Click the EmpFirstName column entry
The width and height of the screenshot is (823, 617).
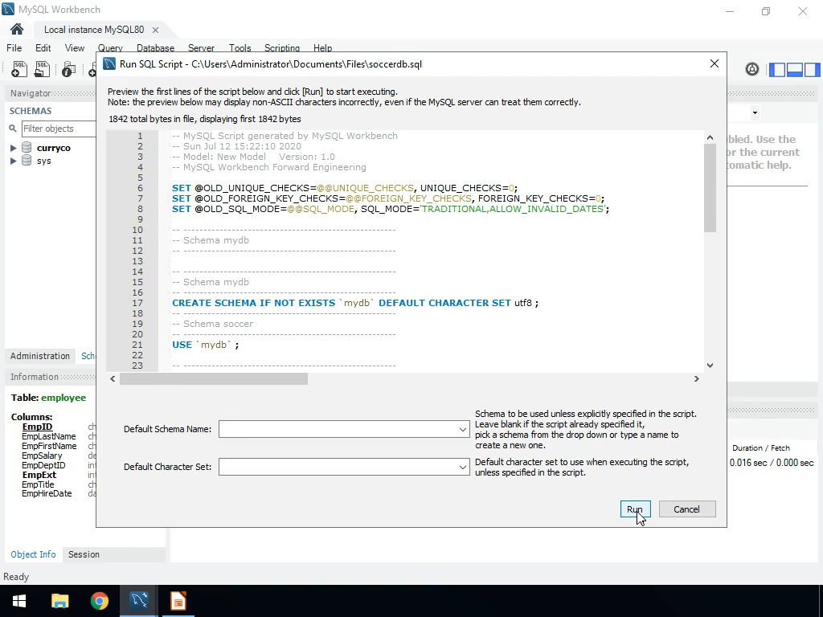click(x=49, y=446)
